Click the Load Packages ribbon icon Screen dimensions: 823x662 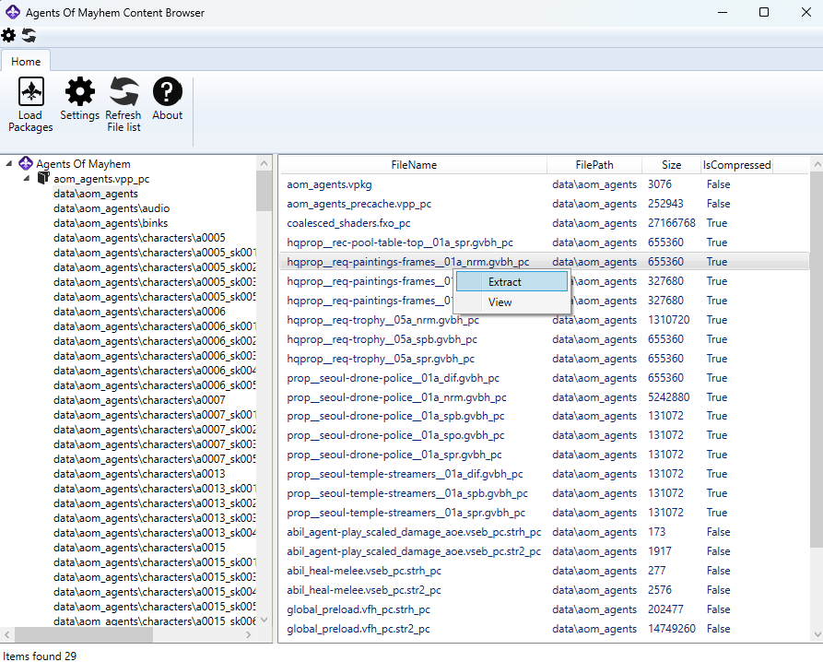tap(31, 91)
